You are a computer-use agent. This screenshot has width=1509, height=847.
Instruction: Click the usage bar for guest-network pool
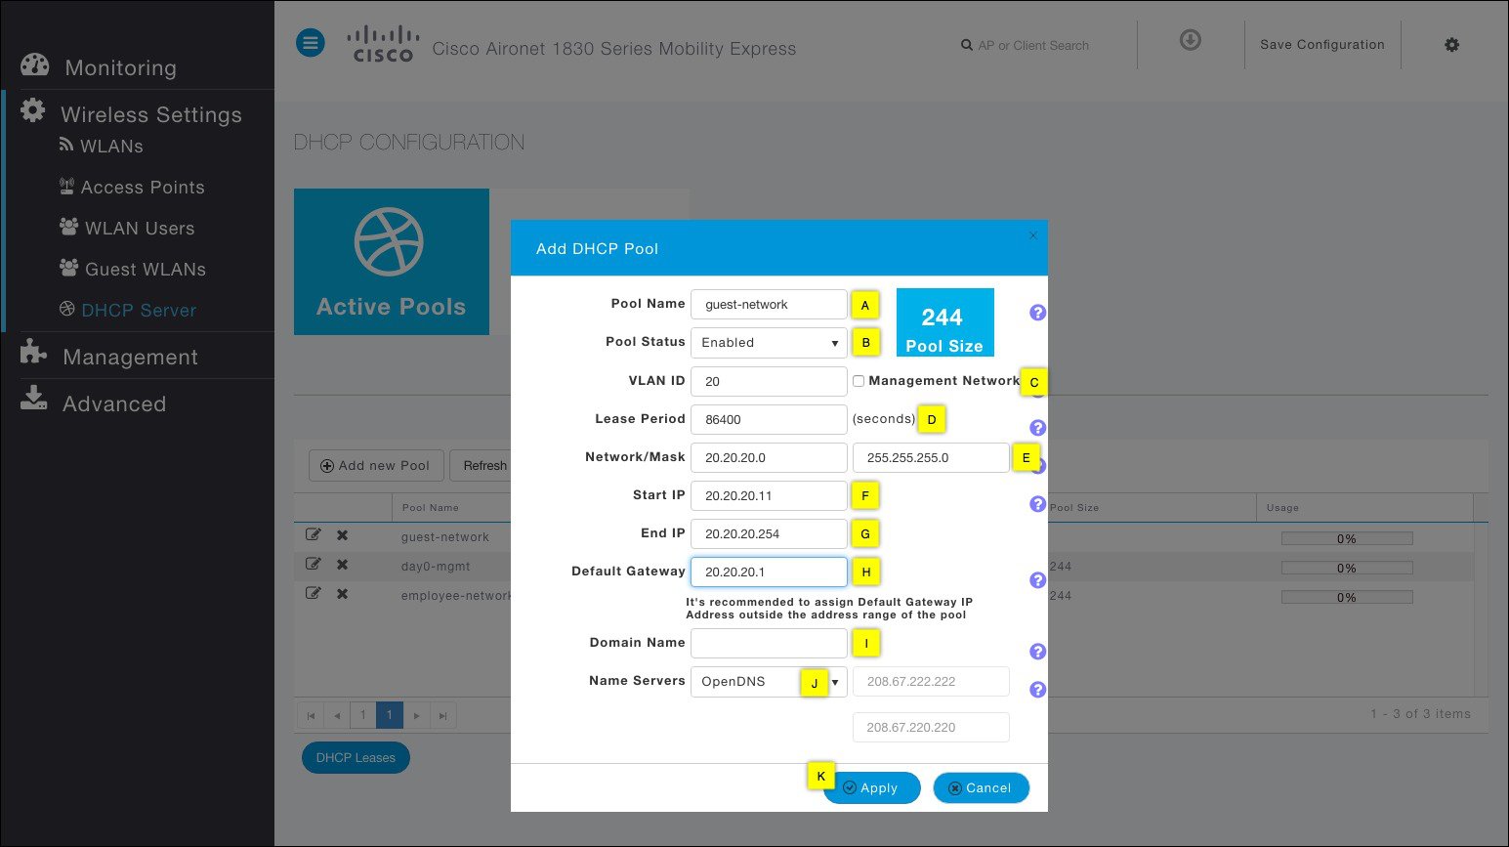point(1347,538)
